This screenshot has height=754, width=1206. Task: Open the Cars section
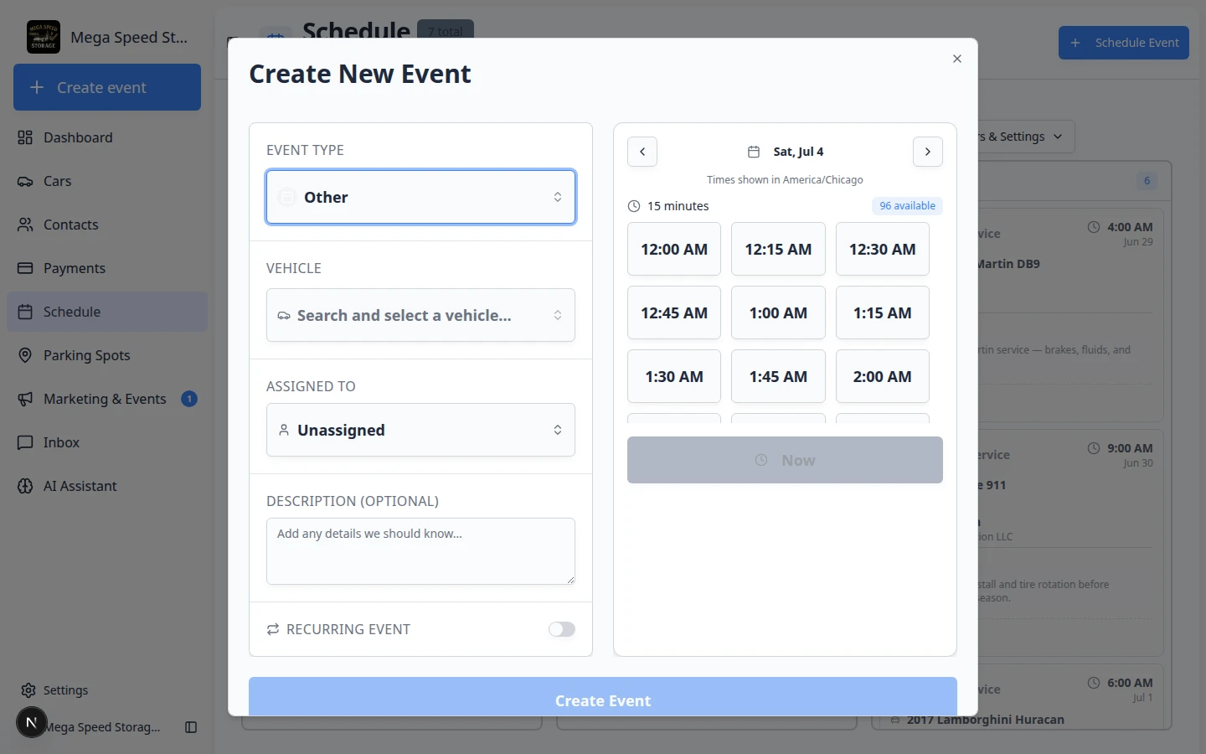click(x=107, y=181)
